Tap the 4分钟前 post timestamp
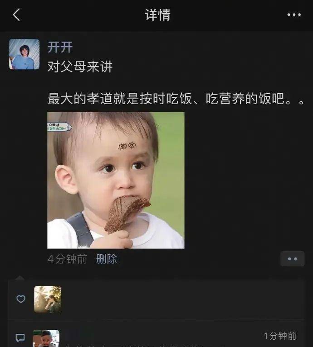313x347 pixels. [68, 259]
